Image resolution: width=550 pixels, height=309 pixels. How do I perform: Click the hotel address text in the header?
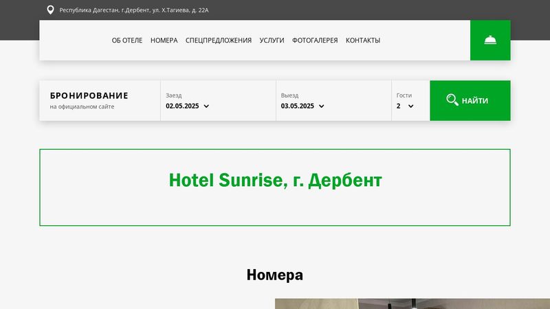click(x=134, y=10)
